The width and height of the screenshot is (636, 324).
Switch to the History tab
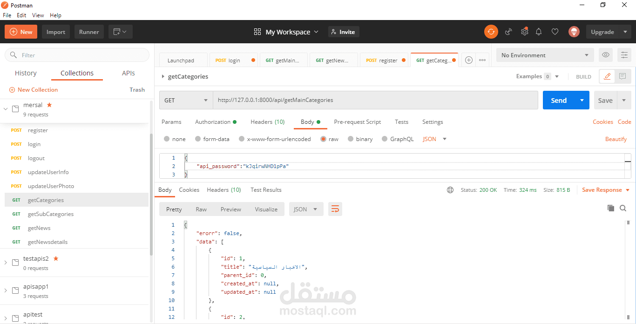coord(26,73)
